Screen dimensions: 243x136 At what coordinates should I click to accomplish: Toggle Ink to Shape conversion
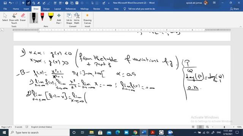click(x=69, y=19)
